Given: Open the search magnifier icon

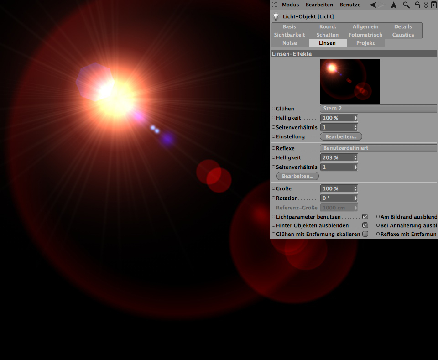Looking at the screenshot, I should coord(406,5).
